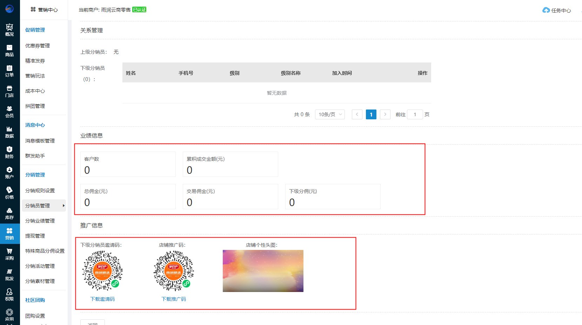
Task: Click the 店铺推广码 QR code
Action: point(174,271)
